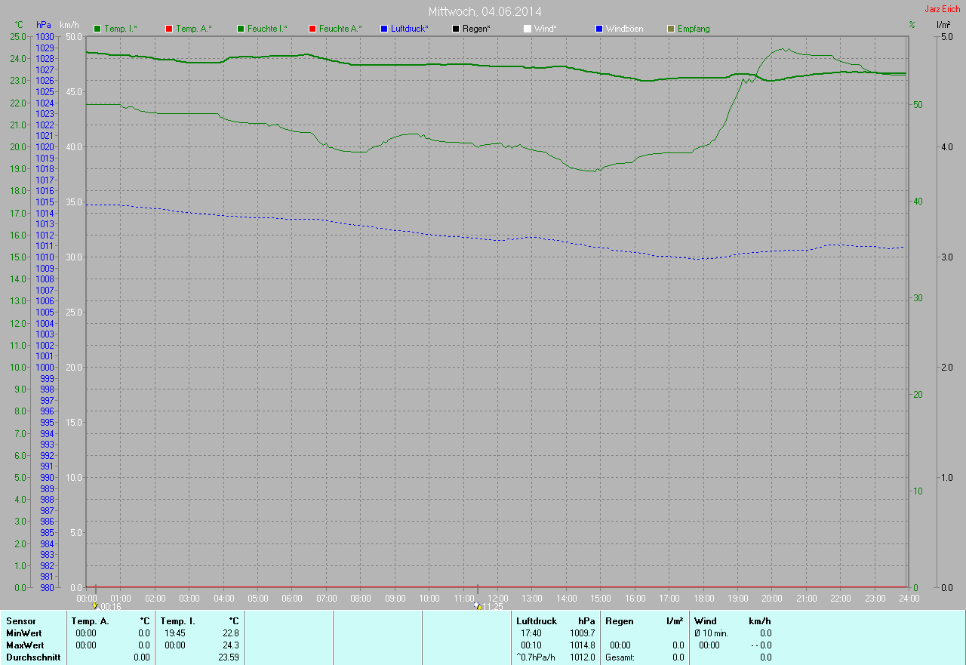The height and width of the screenshot is (665, 966).
Task: Click the Sensor header in stats table
Action: pos(21,621)
